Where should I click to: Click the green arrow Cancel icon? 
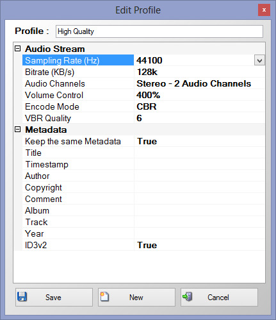click(188, 297)
